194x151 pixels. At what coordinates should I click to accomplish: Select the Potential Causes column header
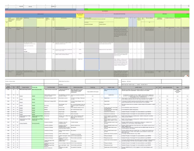111,87
